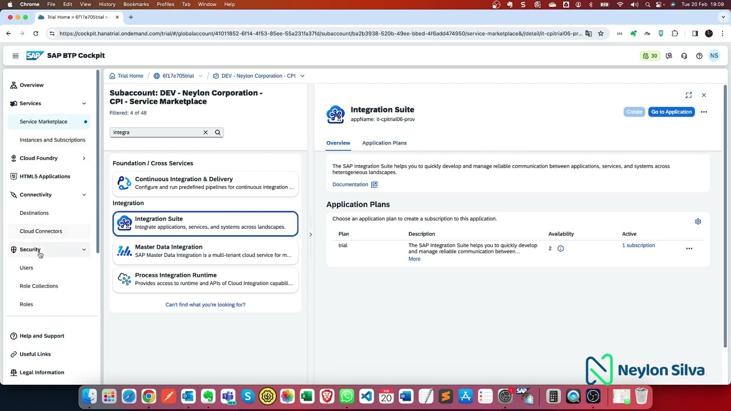Open Role Collections in sidebar
Screen dimensions: 731x411
tap(39, 286)
